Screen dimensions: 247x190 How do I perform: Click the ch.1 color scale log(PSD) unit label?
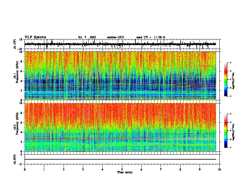coord(234,81)
